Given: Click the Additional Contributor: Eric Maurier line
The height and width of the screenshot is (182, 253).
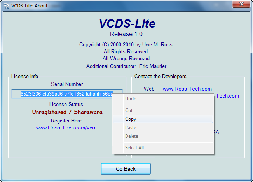Looking at the screenshot, I should (126, 66).
